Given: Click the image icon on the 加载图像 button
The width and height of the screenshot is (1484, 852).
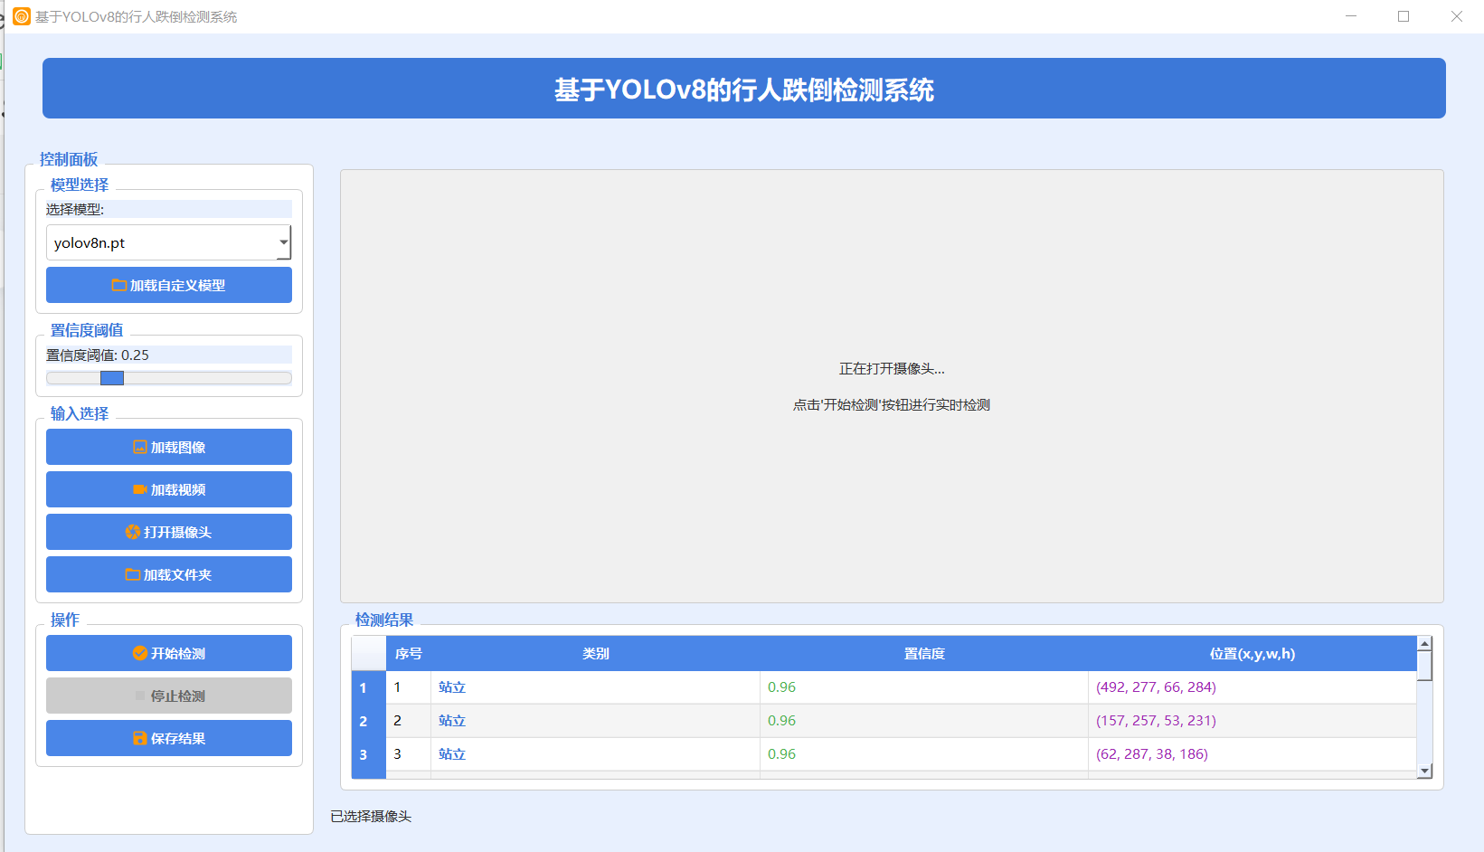Looking at the screenshot, I should pyautogui.click(x=139, y=446).
